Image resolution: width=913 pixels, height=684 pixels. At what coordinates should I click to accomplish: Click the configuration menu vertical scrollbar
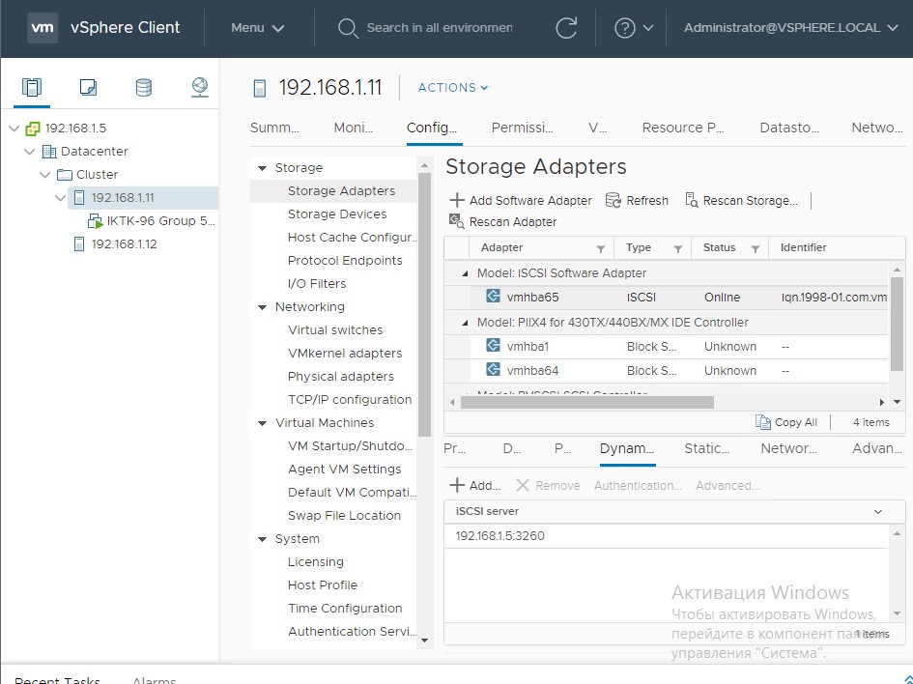(424, 304)
